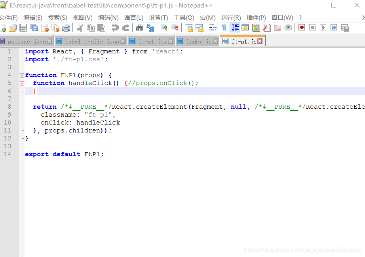Start macro recording with the red dot

coord(302,28)
